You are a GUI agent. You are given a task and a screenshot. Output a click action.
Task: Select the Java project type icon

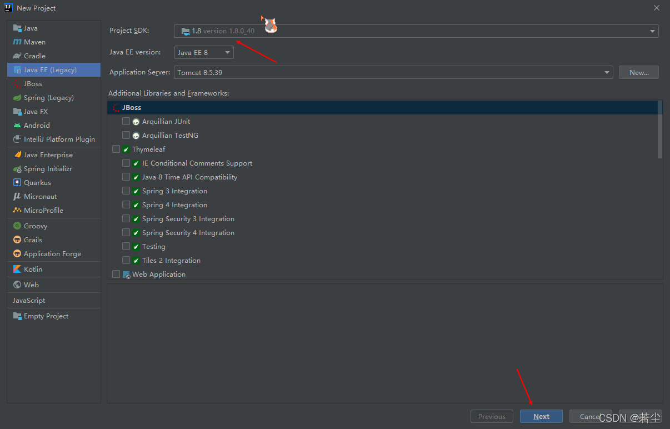[17, 28]
